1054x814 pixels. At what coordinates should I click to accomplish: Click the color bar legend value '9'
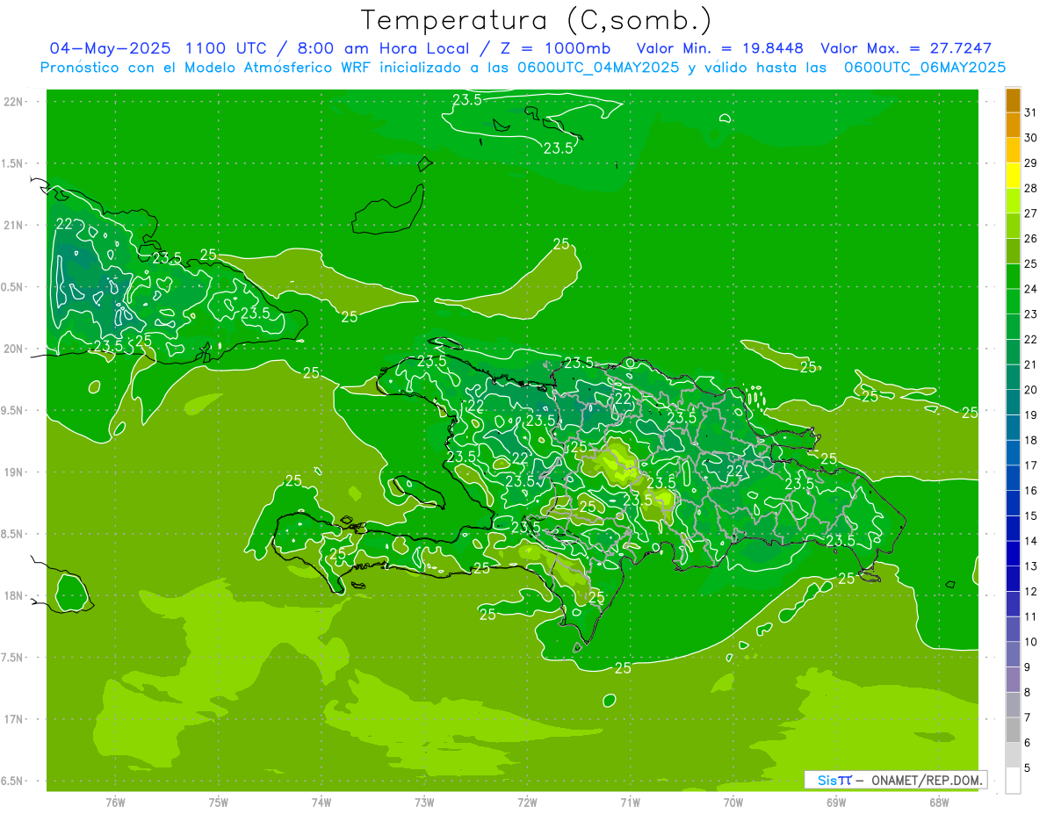1028,667
